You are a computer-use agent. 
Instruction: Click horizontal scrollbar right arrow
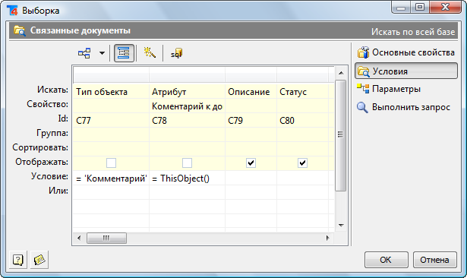click(327, 238)
